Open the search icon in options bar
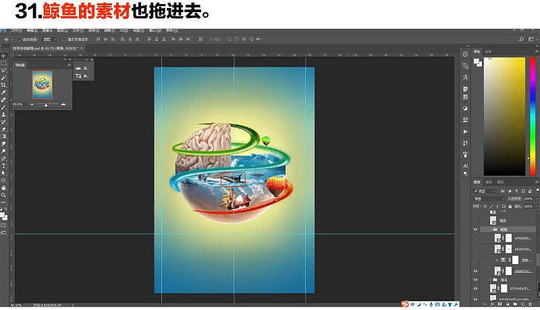 pyautogui.click(x=521, y=39)
